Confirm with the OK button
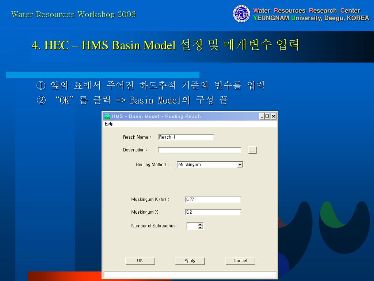The height and width of the screenshot is (281, 374). click(140, 261)
